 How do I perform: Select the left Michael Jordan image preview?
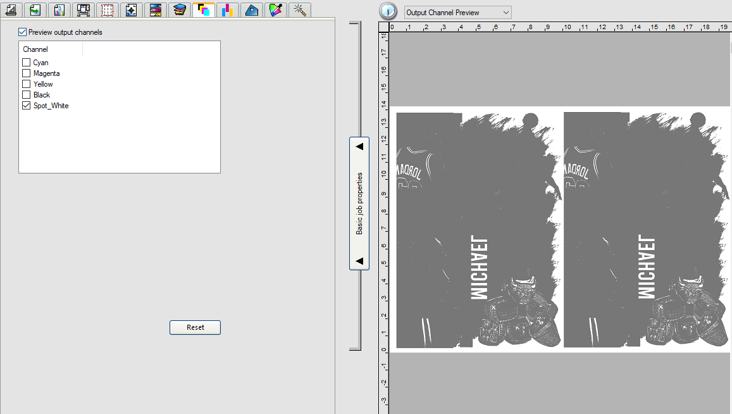point(479,230)
